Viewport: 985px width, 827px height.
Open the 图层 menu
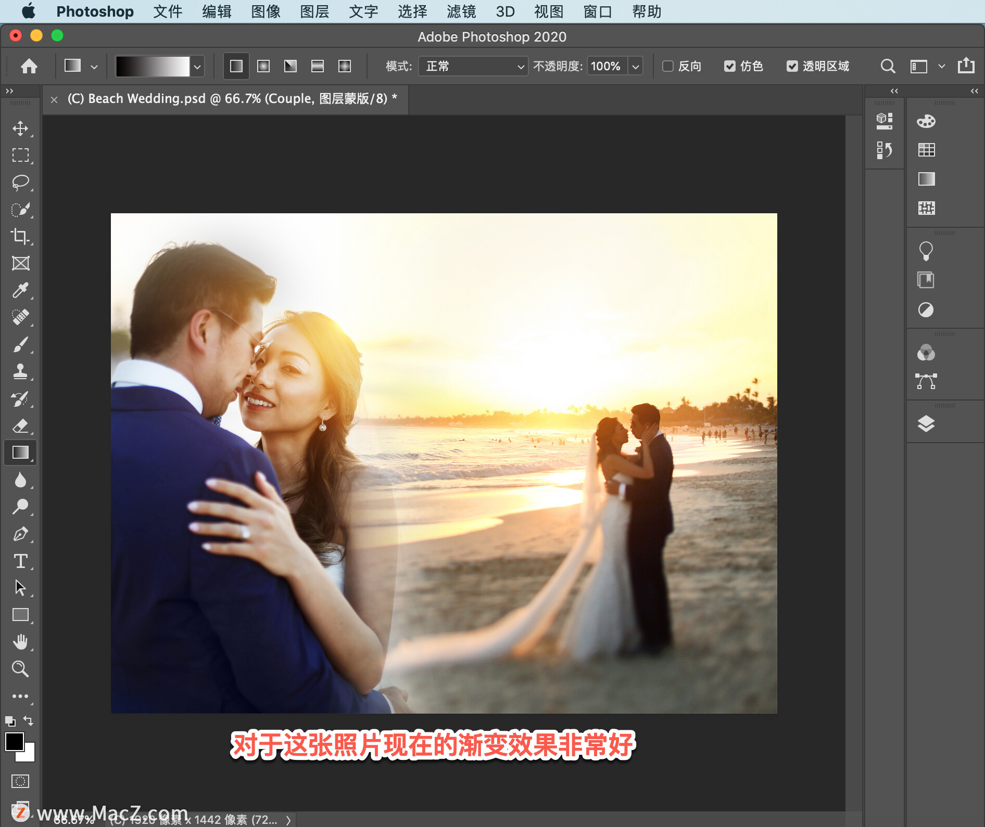point(314,11)
